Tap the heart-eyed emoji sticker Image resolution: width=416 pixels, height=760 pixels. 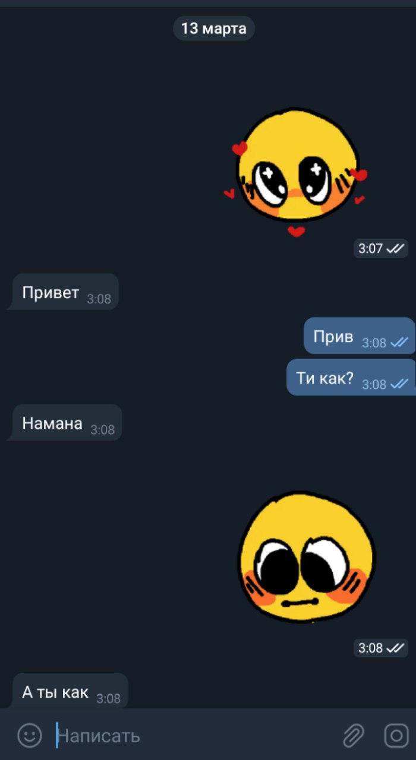297,172
